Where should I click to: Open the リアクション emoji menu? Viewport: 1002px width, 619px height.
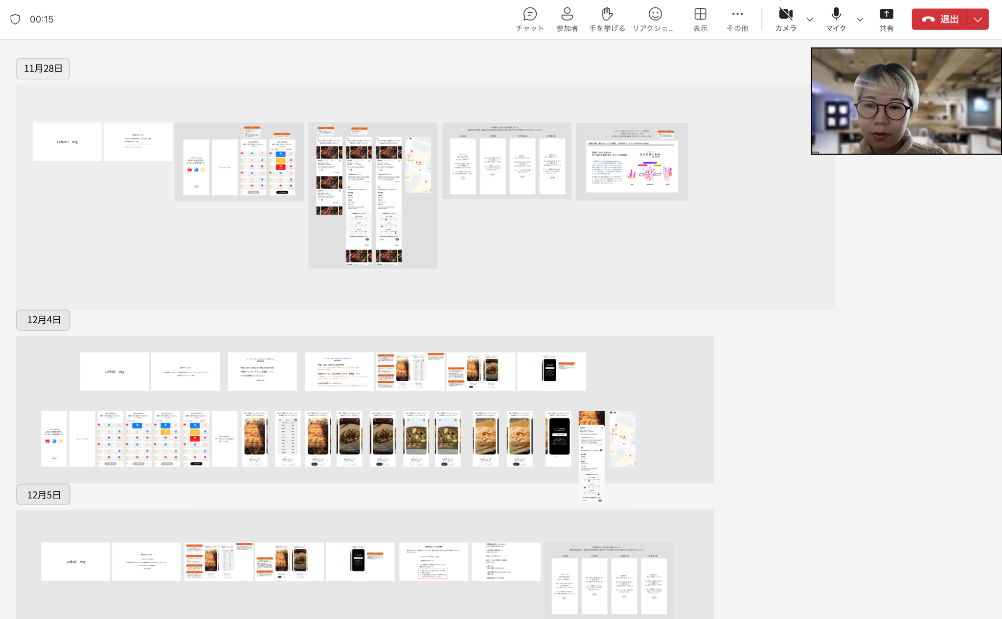click(654, 20)
